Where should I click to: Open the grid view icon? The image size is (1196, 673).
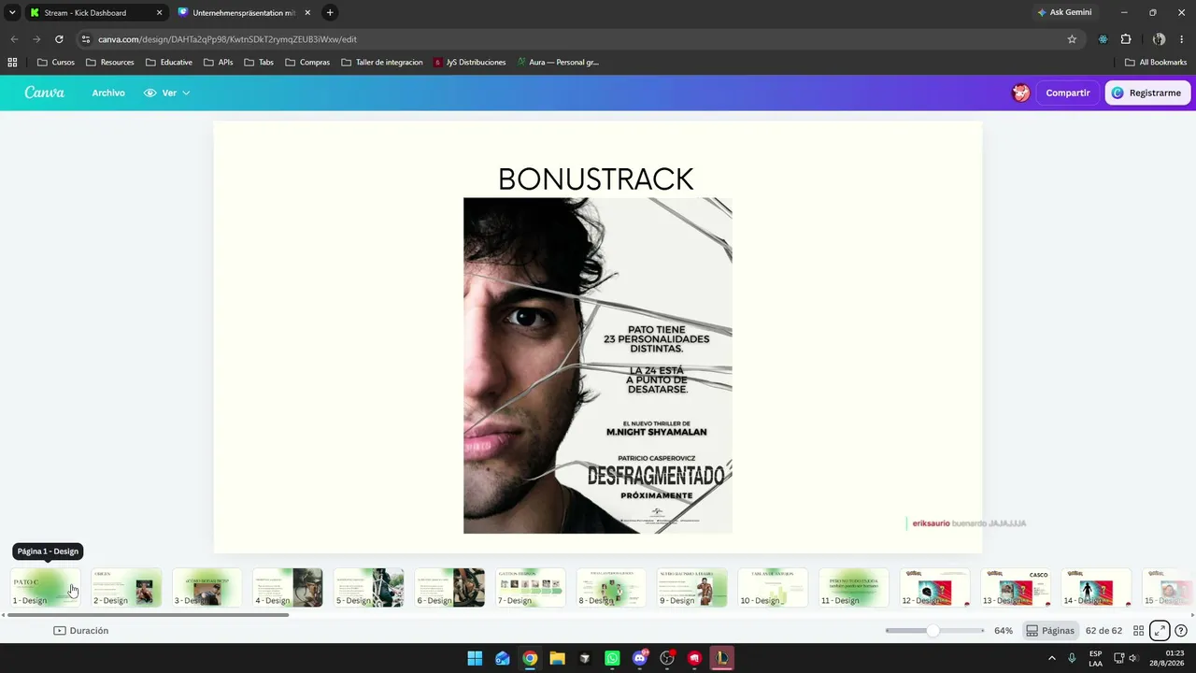pyautogui.click(x=1138, y=631)
